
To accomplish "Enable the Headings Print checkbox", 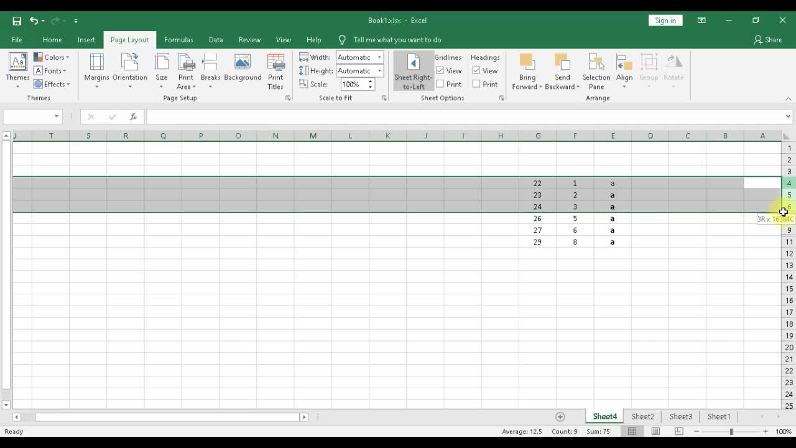I will click(476, 84).
